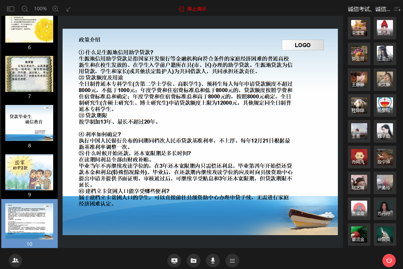Image resolution: width=403 pixels, height=269 pixels.
Task: Select slide thumbnail 9 国家助学贷款
Action: coord(29,172)
